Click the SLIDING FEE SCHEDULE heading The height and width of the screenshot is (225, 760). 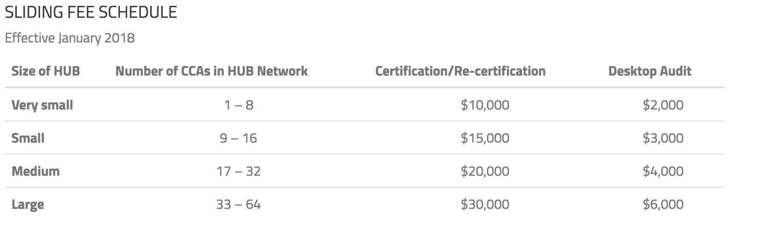91,12
